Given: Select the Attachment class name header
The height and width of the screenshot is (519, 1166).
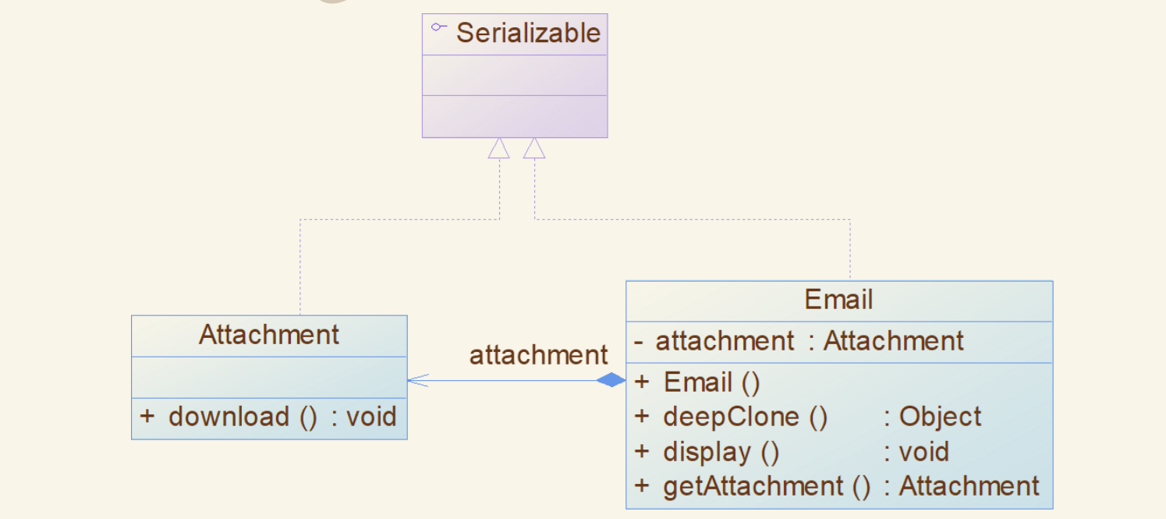Looking at the screenshot, I should [x=269, y=335].
